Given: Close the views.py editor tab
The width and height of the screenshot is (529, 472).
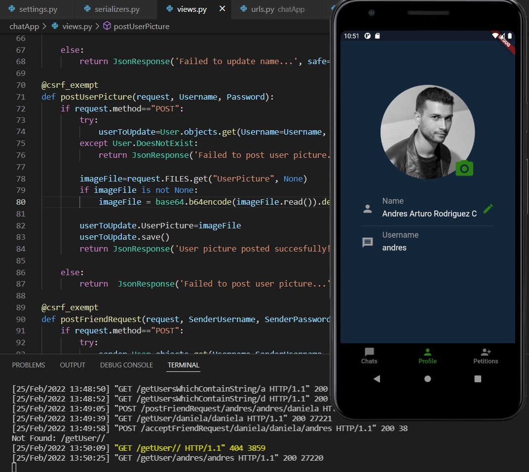Looking at the screenshot, I should (x=222, y=9).
